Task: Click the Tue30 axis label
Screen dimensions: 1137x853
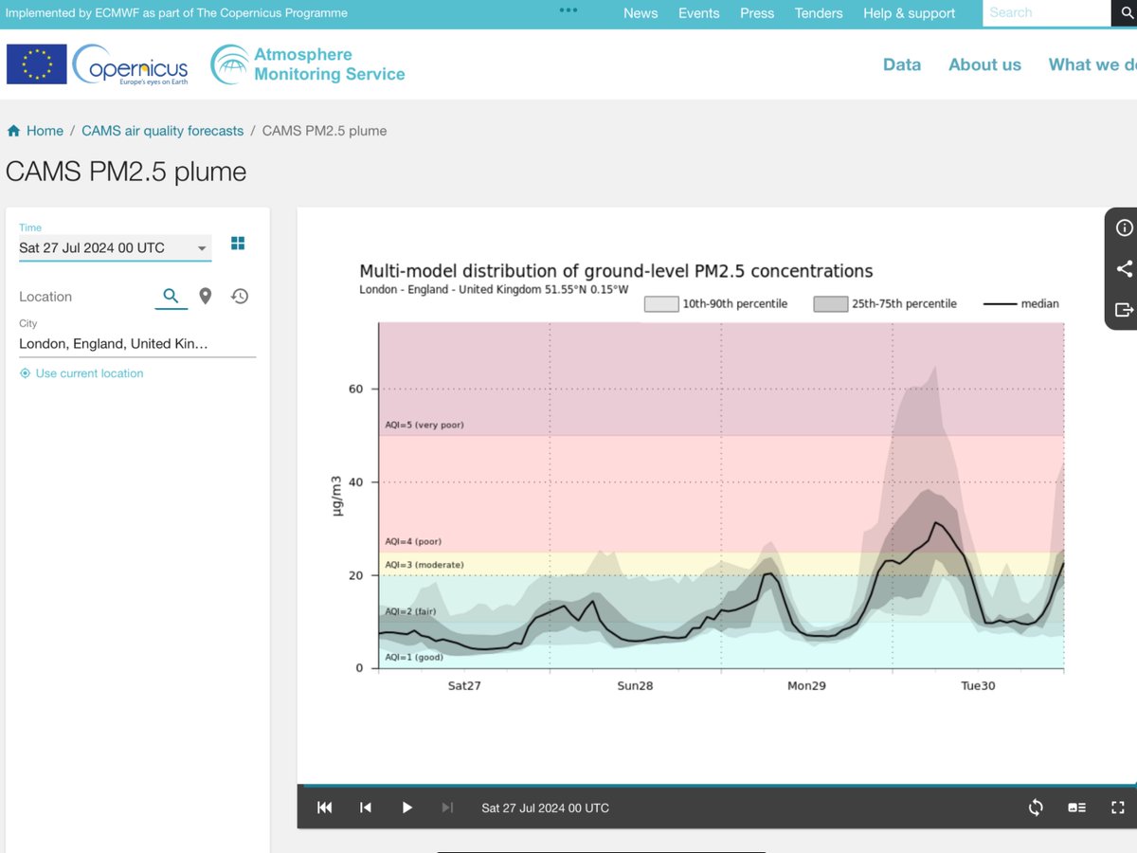Action: (x=978, y=685)
